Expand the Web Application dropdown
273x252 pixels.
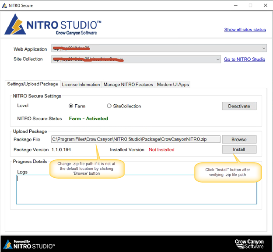264,48
